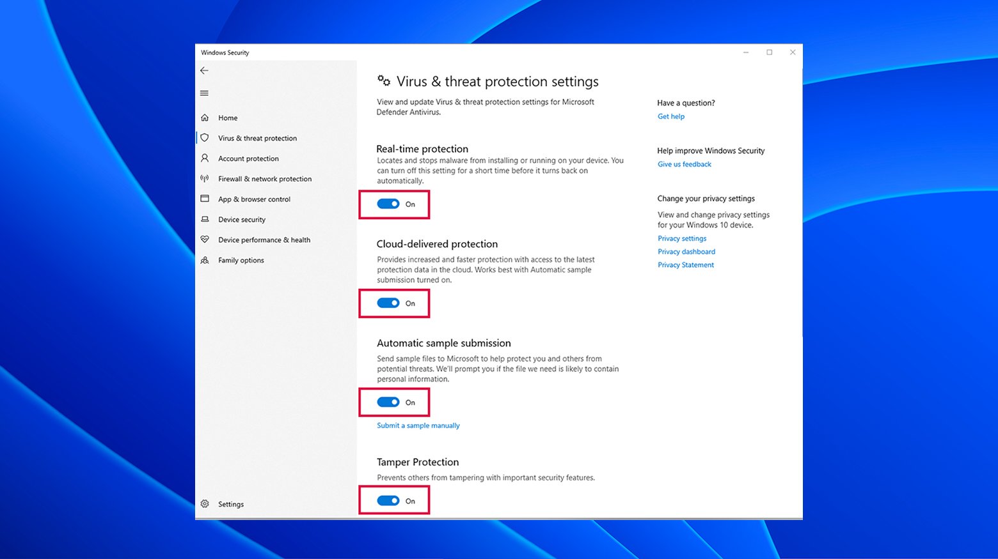Select the Virus & threat protection shield icon

pyautogui.click(x=205, y=138)
